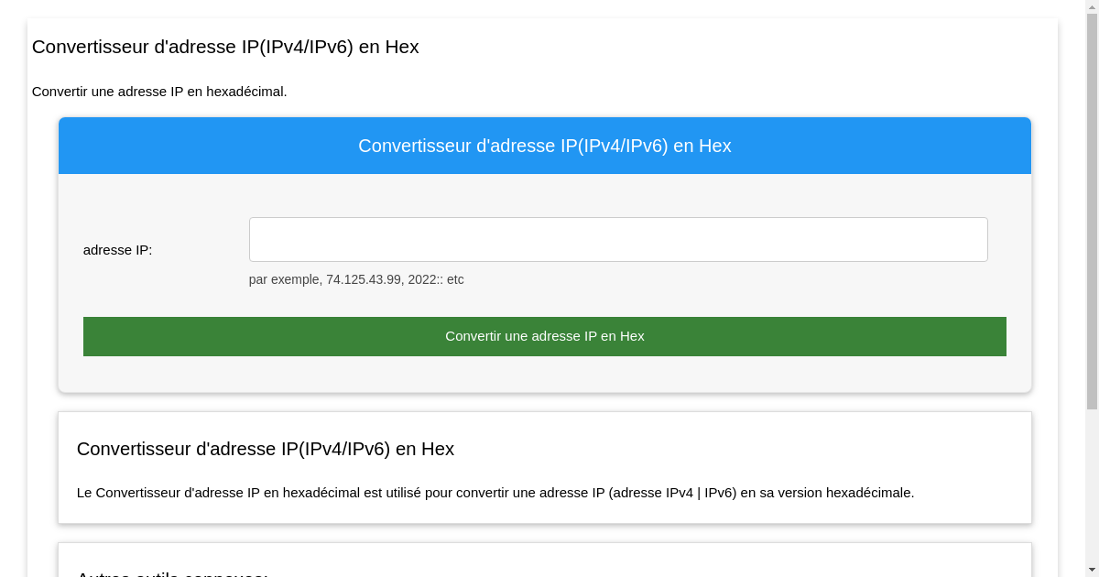Click the Convertir une adresse IP en hexadécimal subtitle
The width and height of the screenshot is (1099, 577).
[159, 92]
